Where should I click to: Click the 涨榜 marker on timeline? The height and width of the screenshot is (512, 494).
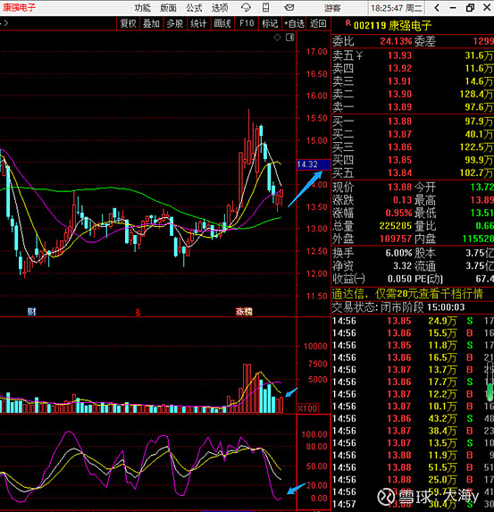[x=244, y=312]
